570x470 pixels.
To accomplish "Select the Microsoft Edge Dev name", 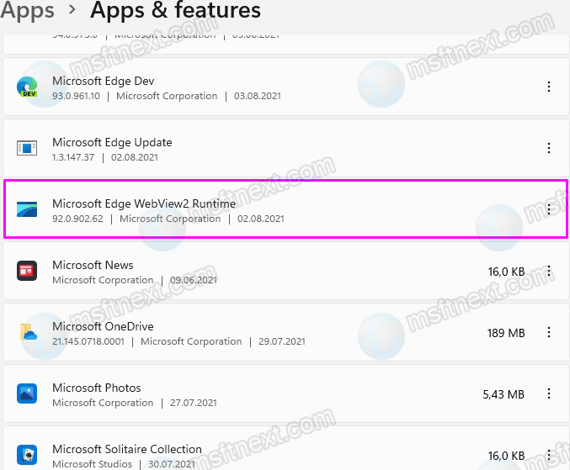I will (104, 81).
